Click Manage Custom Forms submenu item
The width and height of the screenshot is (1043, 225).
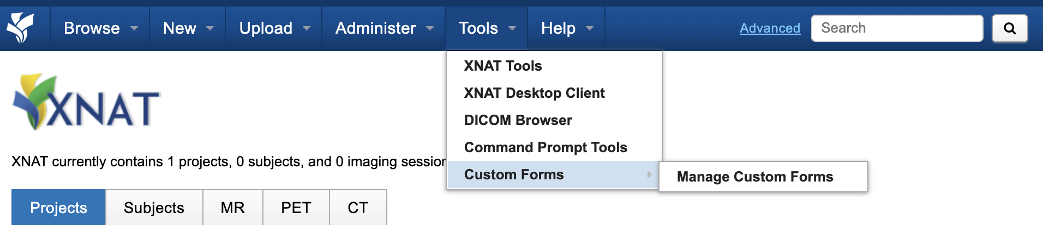pos(755,177)
